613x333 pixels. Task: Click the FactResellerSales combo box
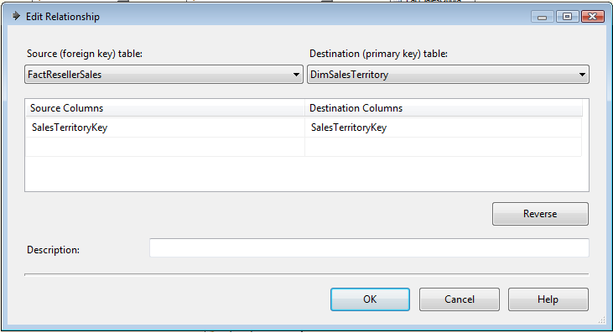(164, 75)
